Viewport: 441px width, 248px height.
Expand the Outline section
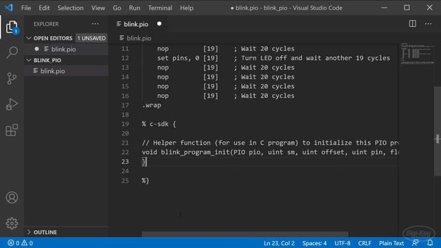click(29, 232)
